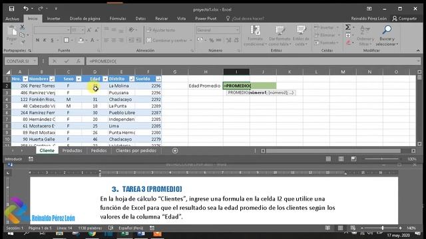This screenshot has height=239, width=426.
Task: Click the Page Break preview icon
Action: [x=353, y=159]
